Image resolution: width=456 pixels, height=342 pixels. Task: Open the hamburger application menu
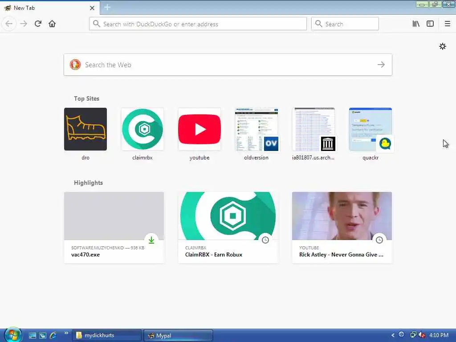coord(447,24)
